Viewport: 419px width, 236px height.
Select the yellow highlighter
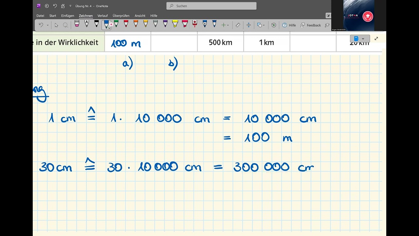(175, 24)
